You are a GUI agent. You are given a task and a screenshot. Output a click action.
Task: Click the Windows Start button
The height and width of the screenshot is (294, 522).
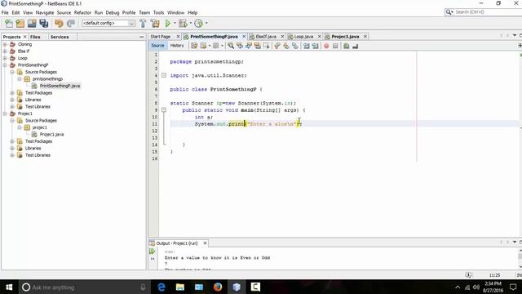click(9, 287)
